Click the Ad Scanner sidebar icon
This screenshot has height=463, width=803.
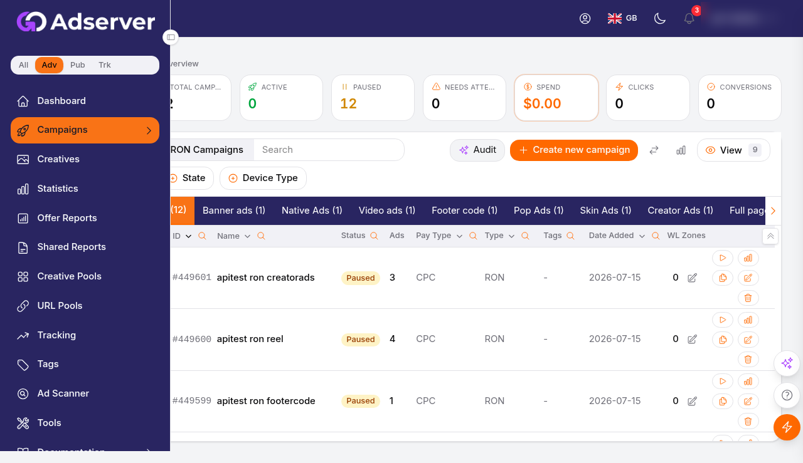pos(23,393)
